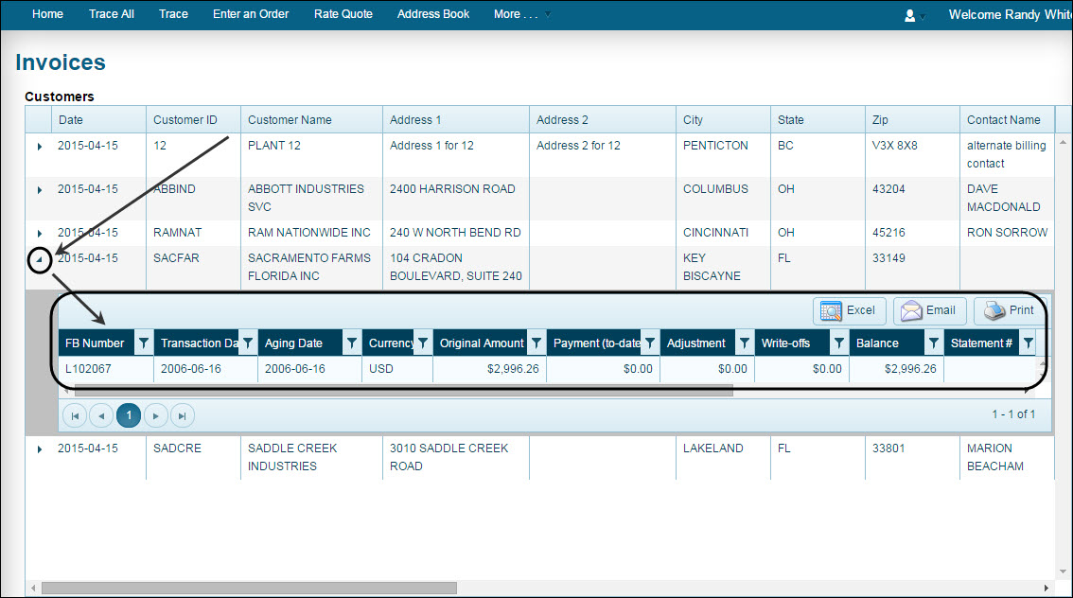Screen dimensions: 1073x598
Task: Filter the Original Amount column
Action: 536,343
